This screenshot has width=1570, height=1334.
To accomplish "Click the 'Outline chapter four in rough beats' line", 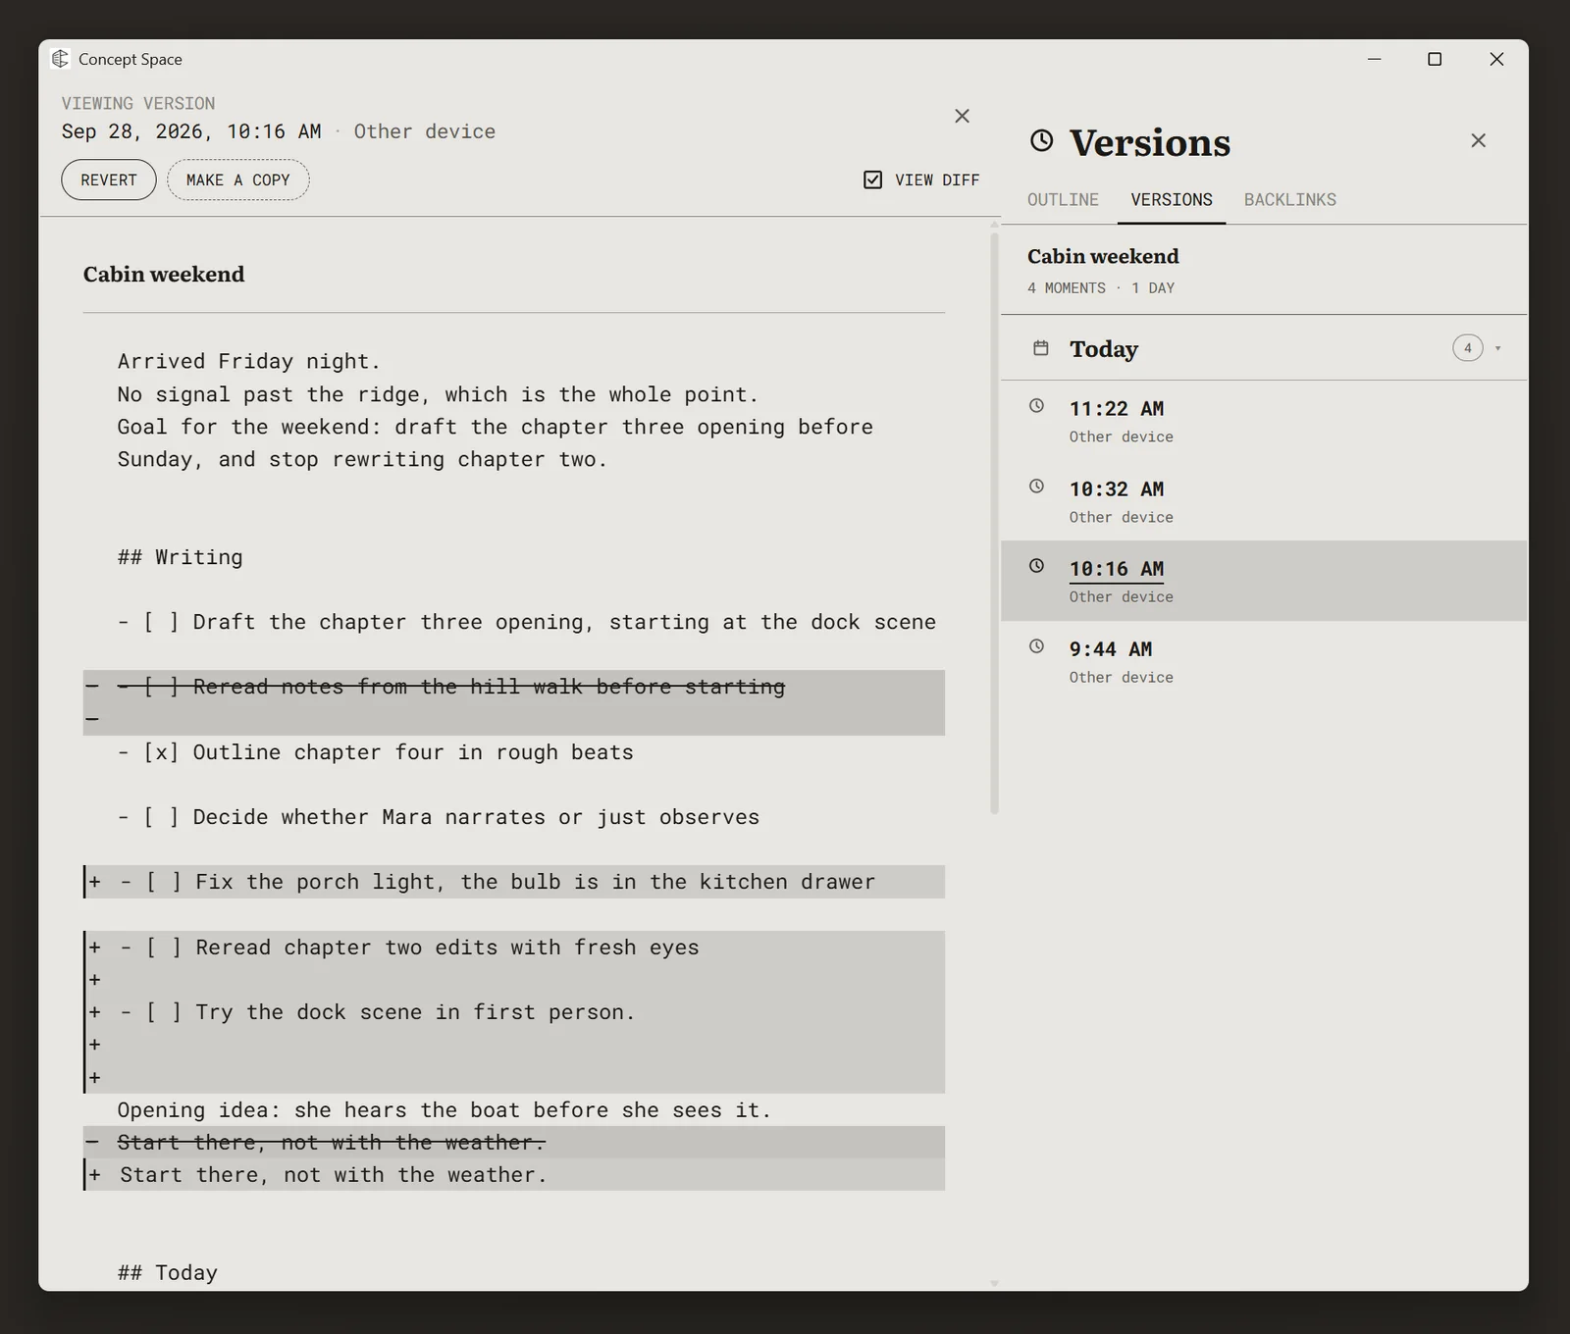I will (376, 752).
